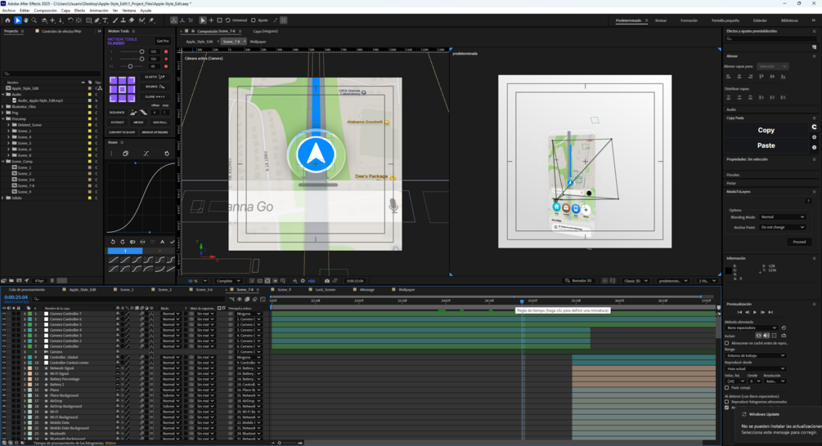Viewport: 822px width, 446px height.
Task: Select the Rectangle shape tool
Action: pyautogui.click(x=88, y=20)
